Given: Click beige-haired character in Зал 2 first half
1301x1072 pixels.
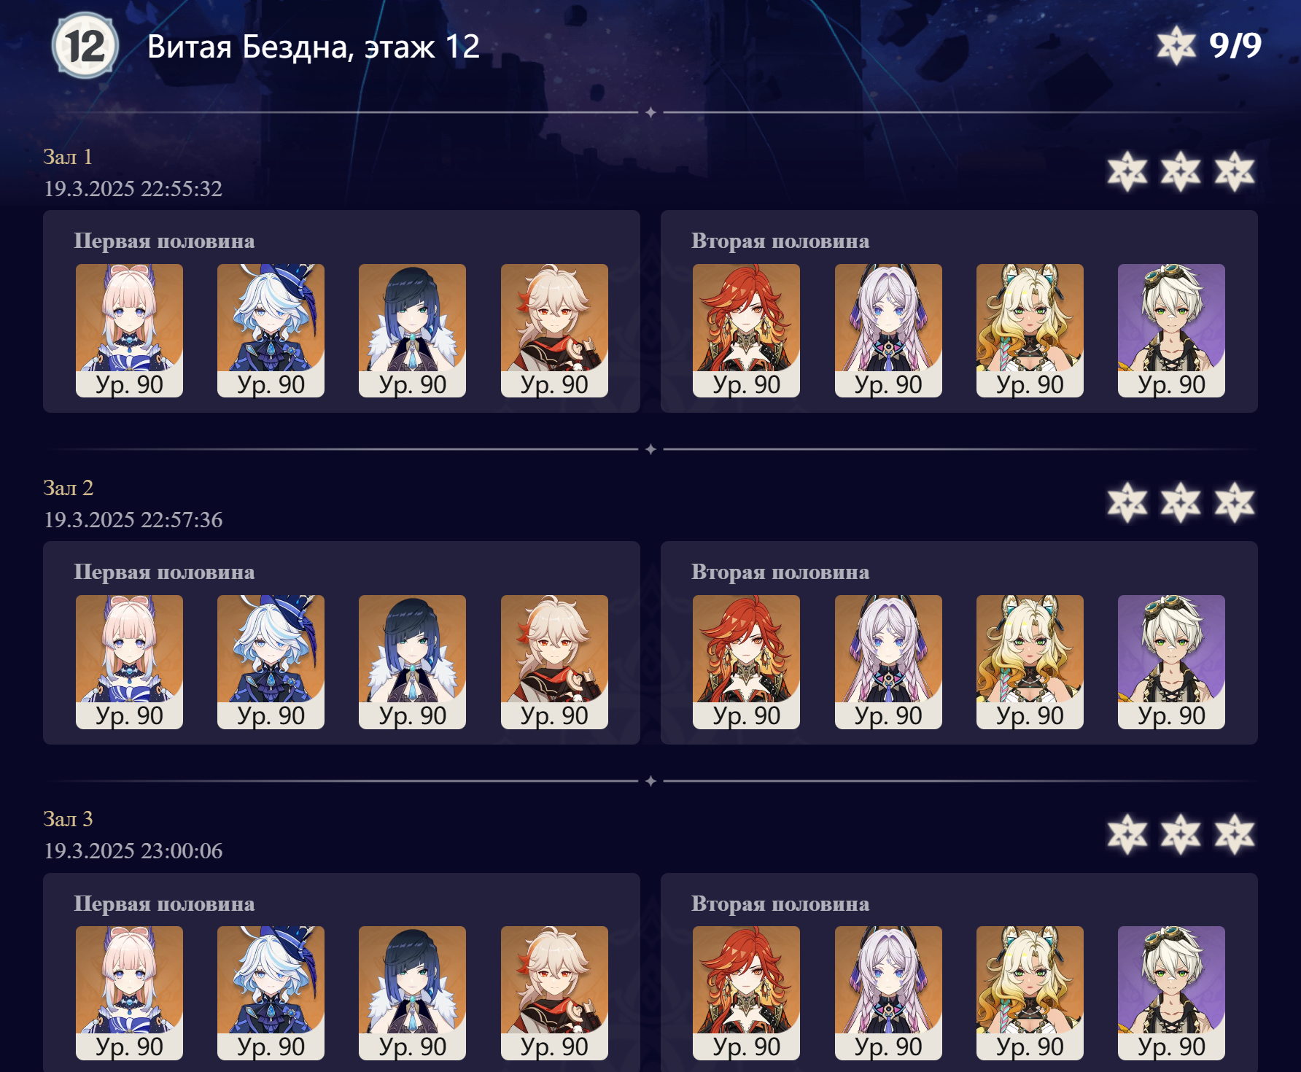Looking at the screenshot, I should click(554, 661).
